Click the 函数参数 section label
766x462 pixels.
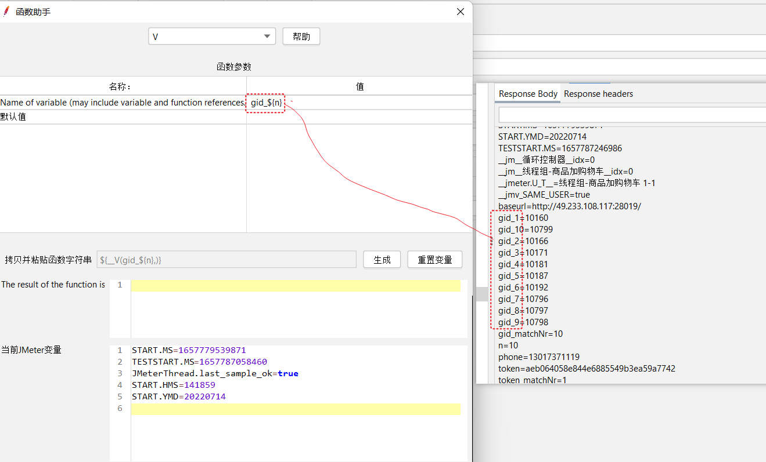point(234,67)
